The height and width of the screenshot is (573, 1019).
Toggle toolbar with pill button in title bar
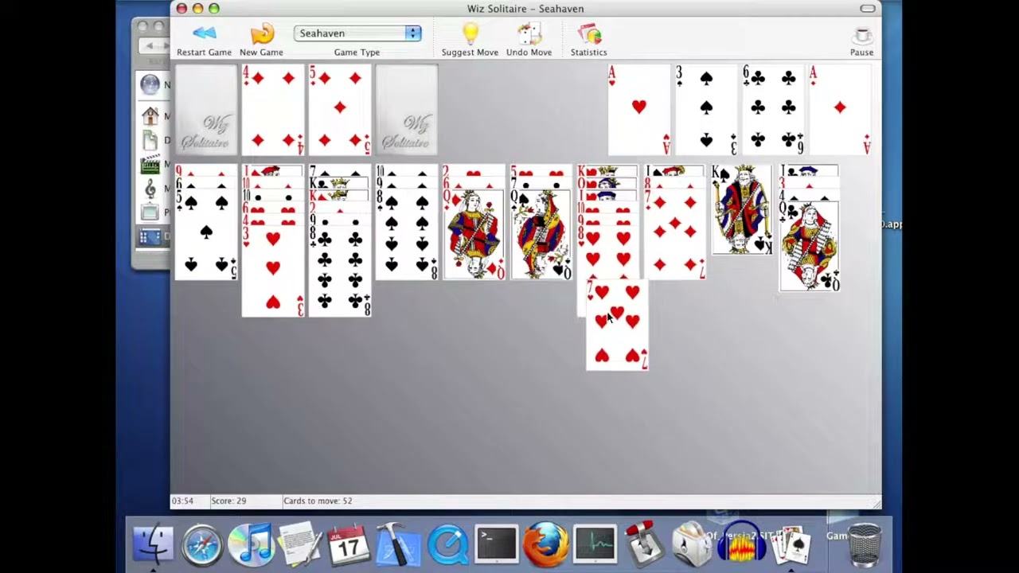867,9
